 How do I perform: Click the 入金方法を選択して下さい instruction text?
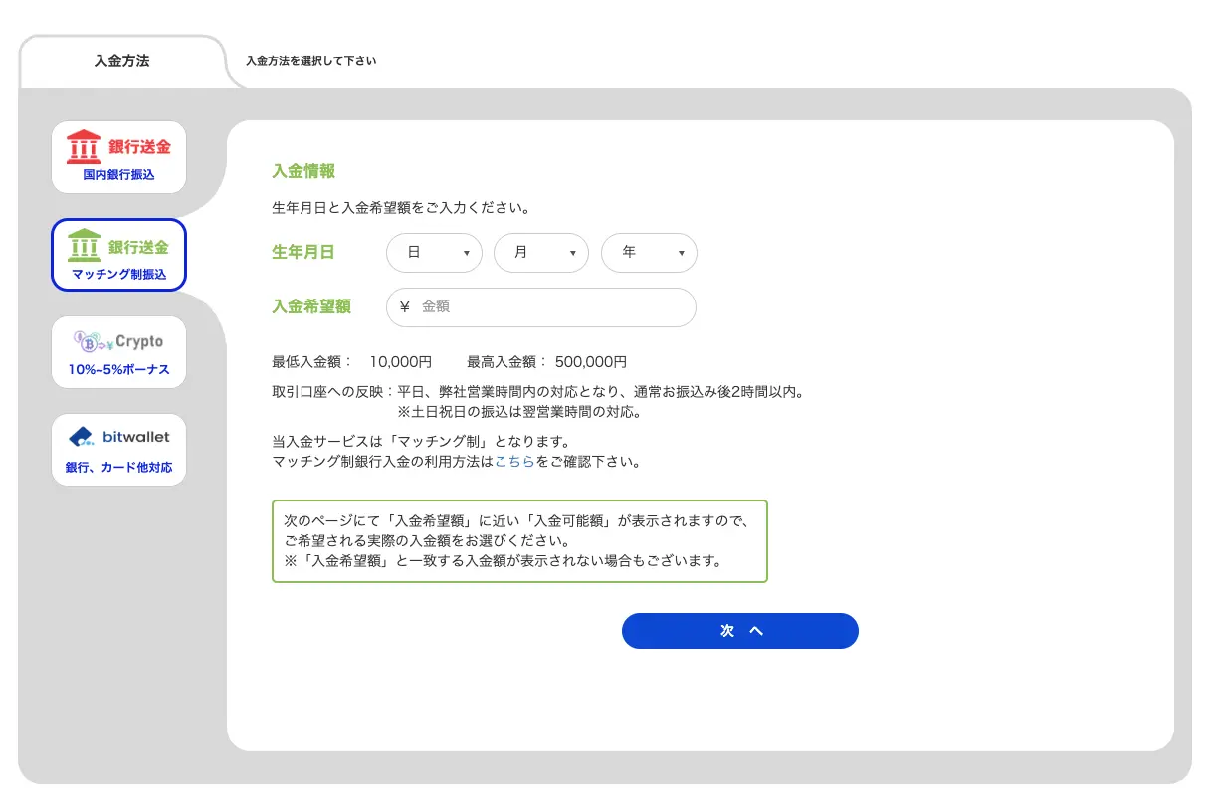pyautogui.click(x=311, y=61)
